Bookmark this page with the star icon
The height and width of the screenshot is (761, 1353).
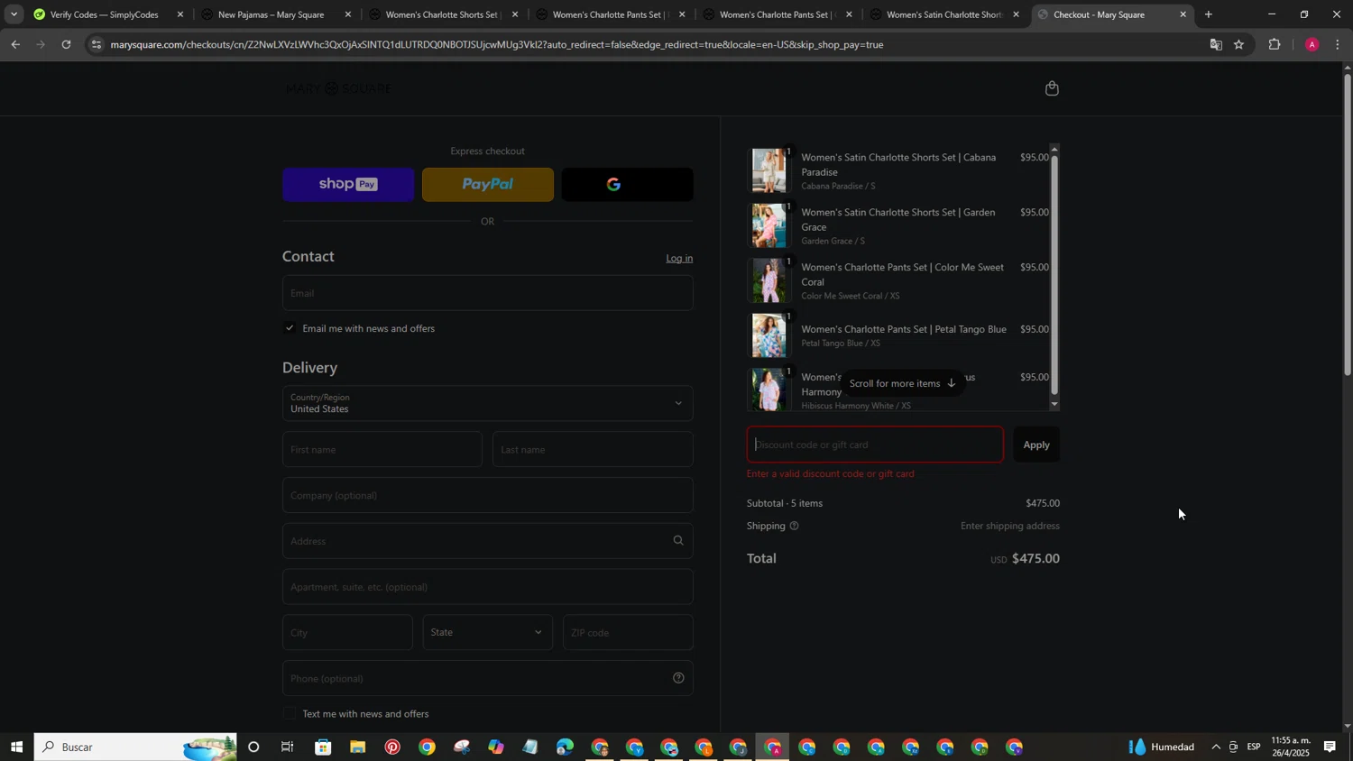[1239, 44]
